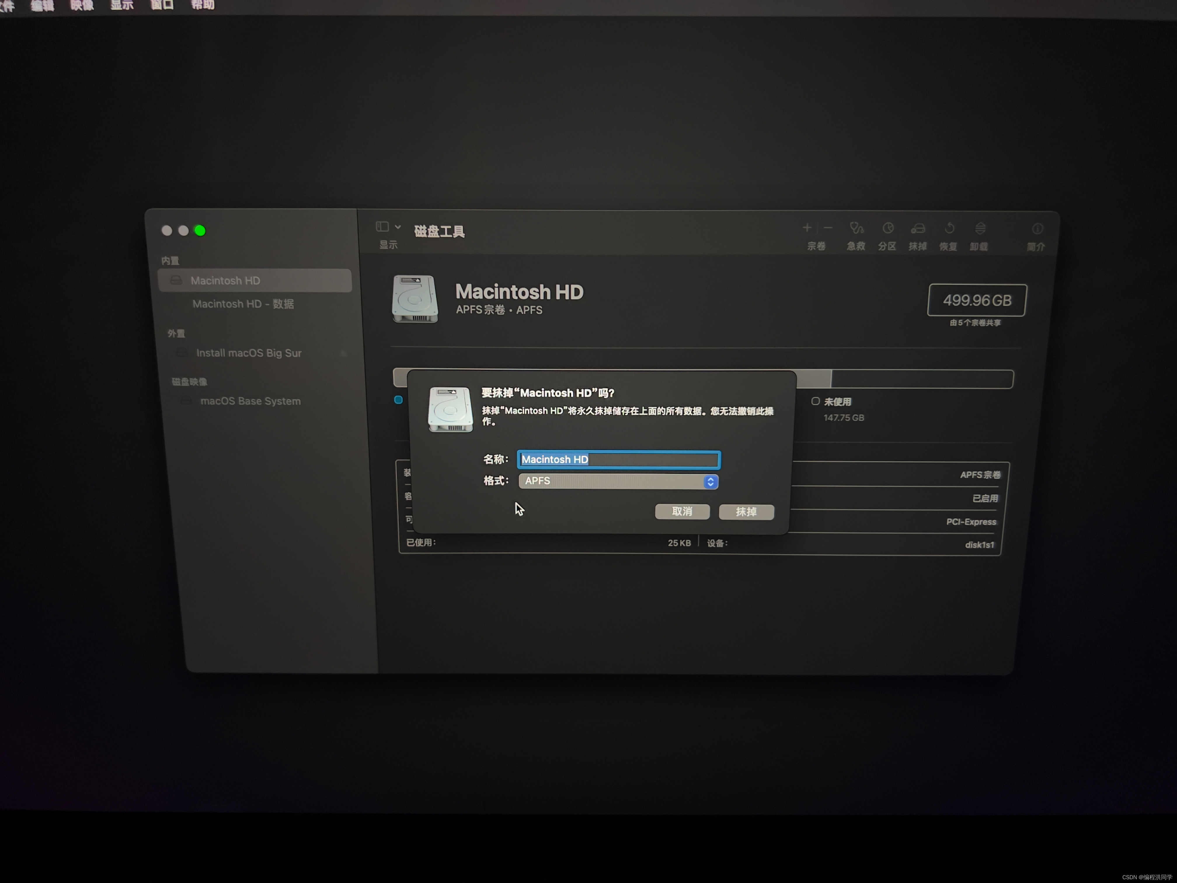Select Macintosh HD - 数据 volume
Image resolution: width=1177 pixels, height=883 pixels.
(x=243, y=304)
